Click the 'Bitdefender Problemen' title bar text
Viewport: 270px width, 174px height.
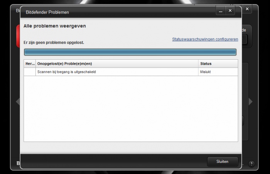point(47,12)
